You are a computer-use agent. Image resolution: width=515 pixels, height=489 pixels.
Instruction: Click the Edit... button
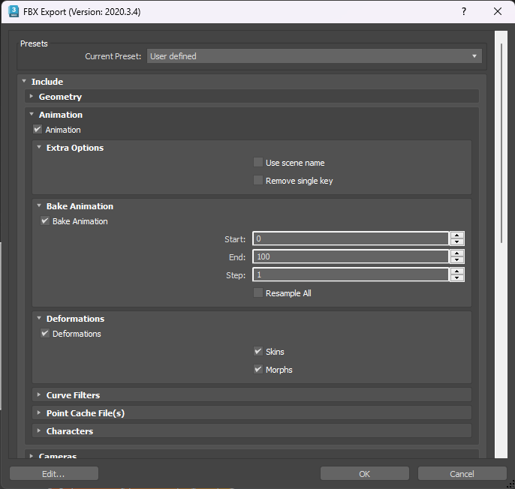pos(53,473)
